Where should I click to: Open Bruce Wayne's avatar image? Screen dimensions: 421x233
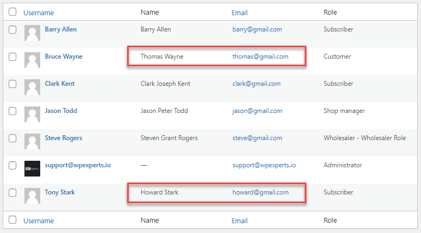click(32, 60)
